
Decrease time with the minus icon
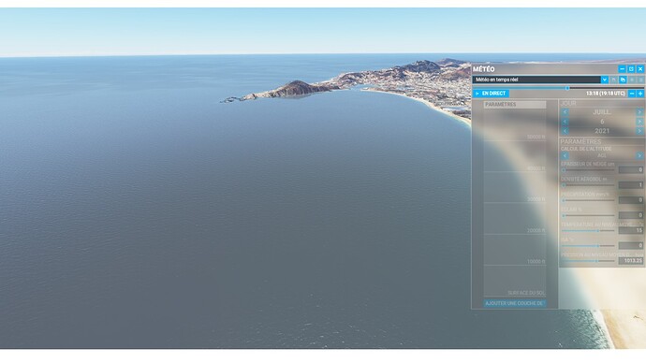(632, 94)
